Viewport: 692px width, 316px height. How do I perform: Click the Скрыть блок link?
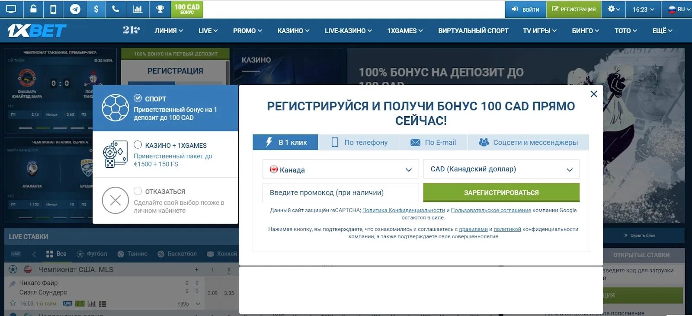(x=640, y=236)
